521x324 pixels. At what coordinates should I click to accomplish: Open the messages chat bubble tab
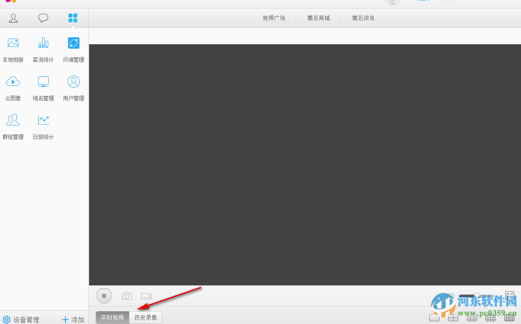pyautogui.click(x=43, y=18)
